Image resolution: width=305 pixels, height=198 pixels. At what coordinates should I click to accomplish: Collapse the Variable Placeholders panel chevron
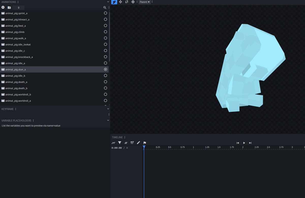point(108,120)
